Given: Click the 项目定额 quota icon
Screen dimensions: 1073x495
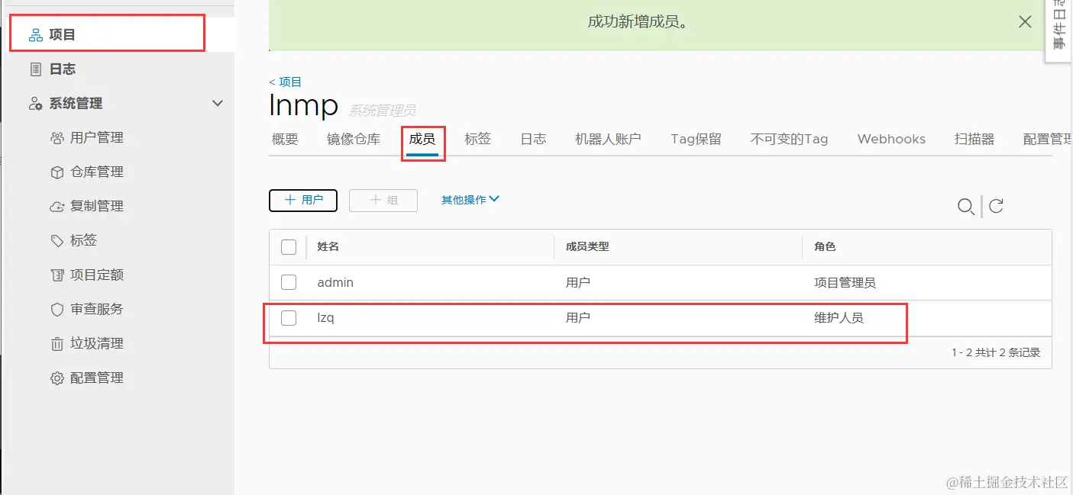Looking at the screenshot, I should point(57,275).
